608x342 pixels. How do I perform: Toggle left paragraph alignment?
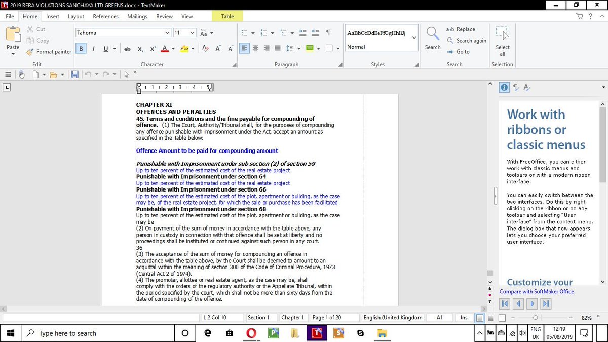(x=244, y=49)
